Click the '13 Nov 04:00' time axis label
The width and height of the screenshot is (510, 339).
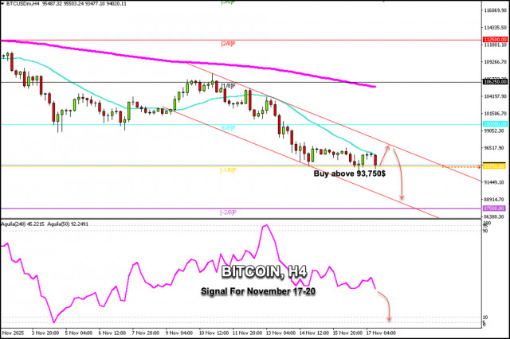pyautogui.click(x=280, y=333)
